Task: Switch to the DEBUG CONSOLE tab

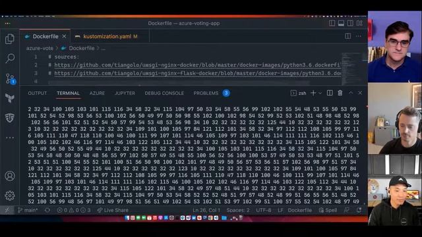Action: click(x=164, y=93)
